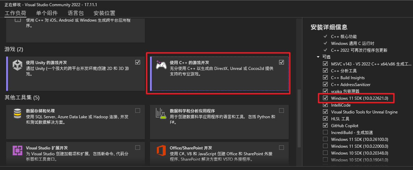Toggle Visual Studio Tools for Unreal Engine
The image size is (413, 170).
[325, 112]
